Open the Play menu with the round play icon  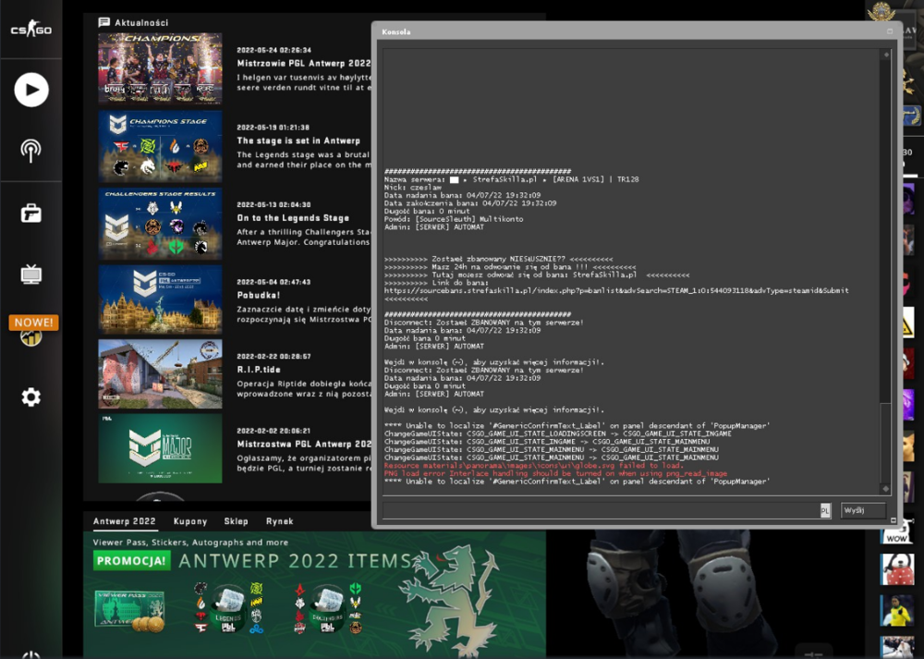pos(31,90)
